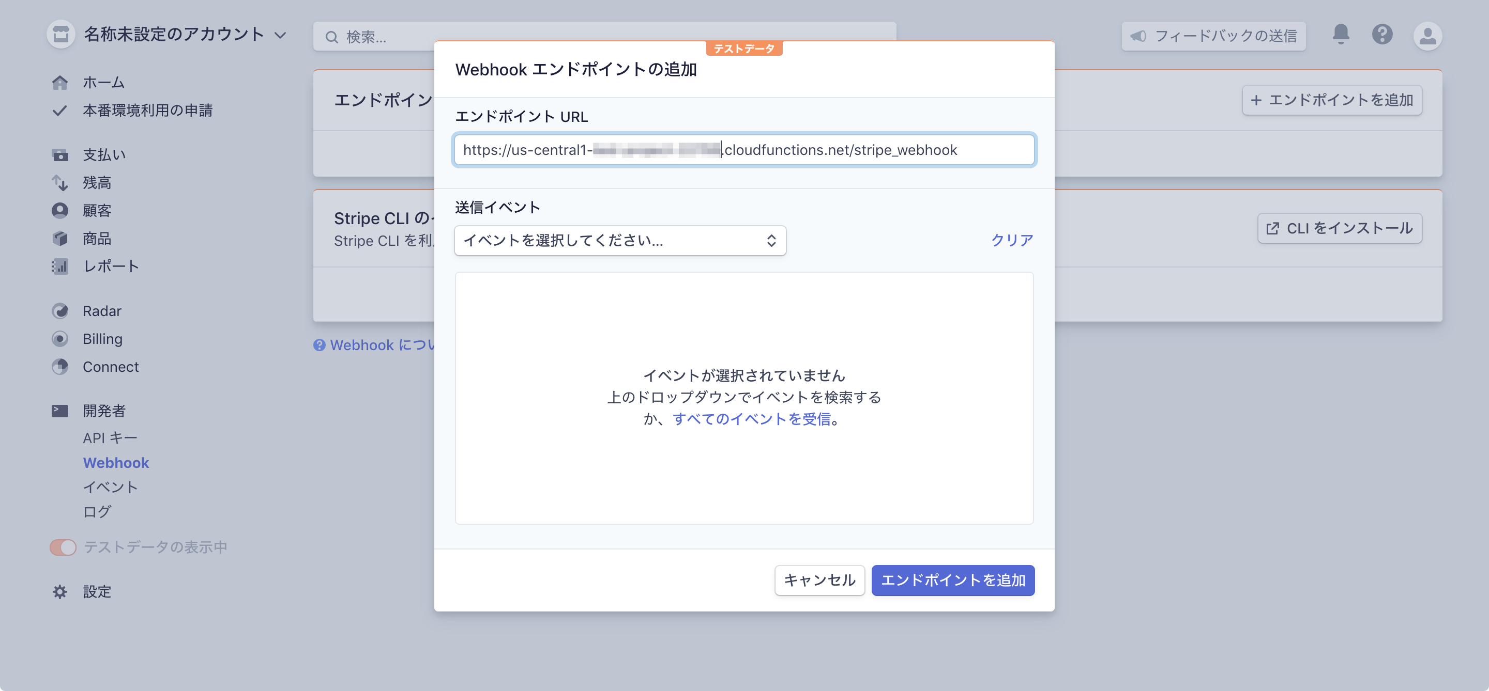Click the 開発者 terminal icon

[59, 411]
